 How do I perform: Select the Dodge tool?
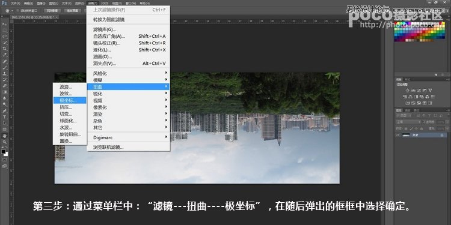(x=5, y=104)
